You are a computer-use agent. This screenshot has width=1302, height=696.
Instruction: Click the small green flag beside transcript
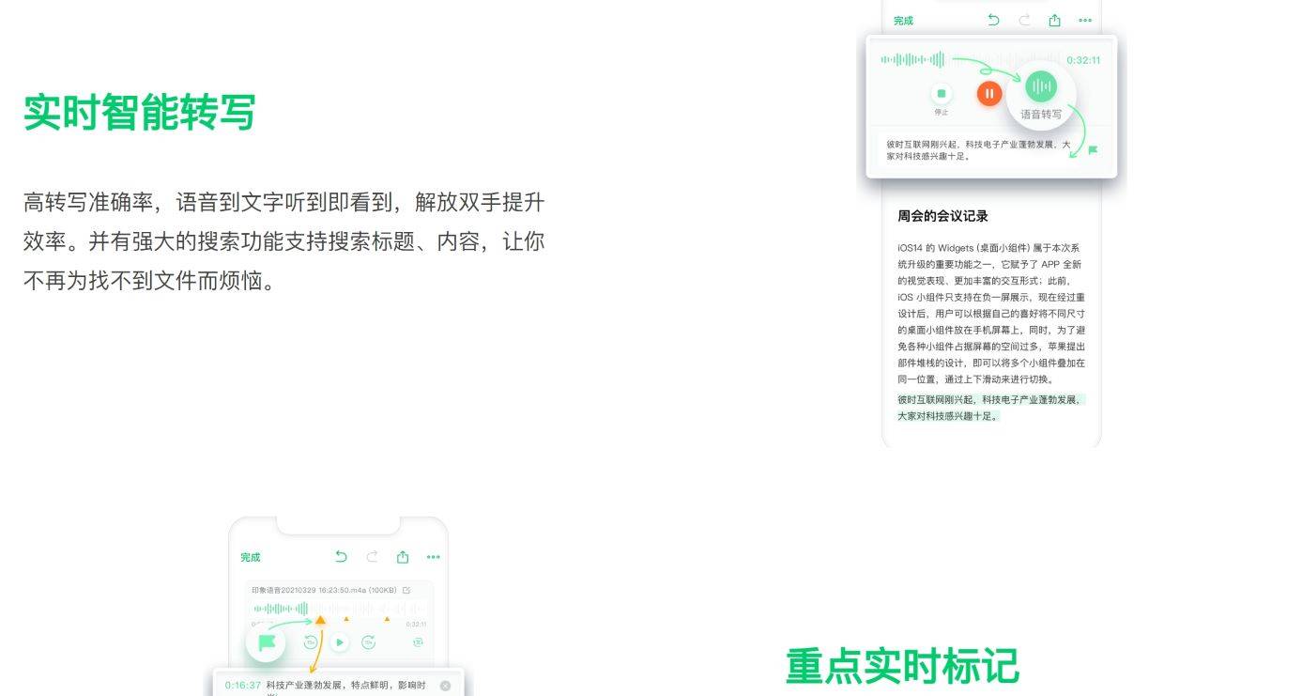point(1093,149)
